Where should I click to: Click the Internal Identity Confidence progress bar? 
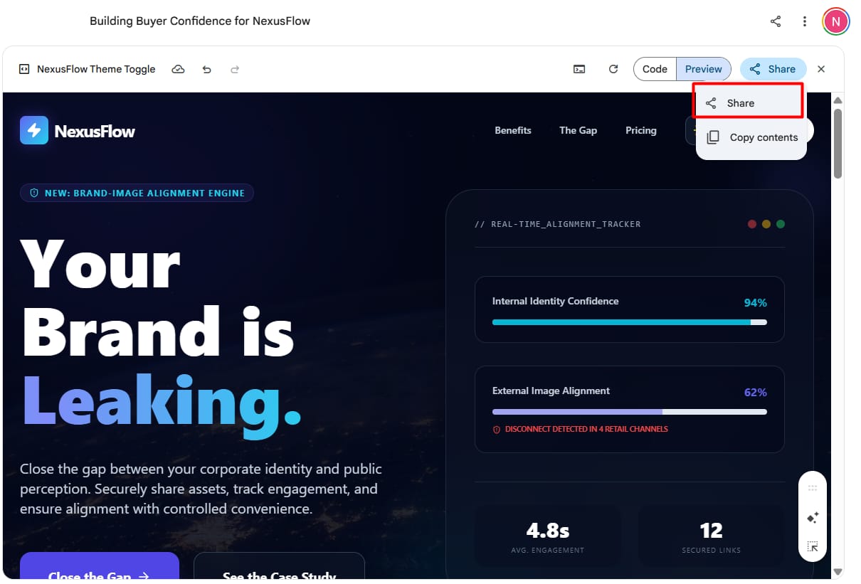[629, 322]
